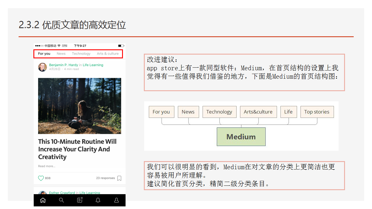Click the VPN indicator in status bar

click(65, 46)
